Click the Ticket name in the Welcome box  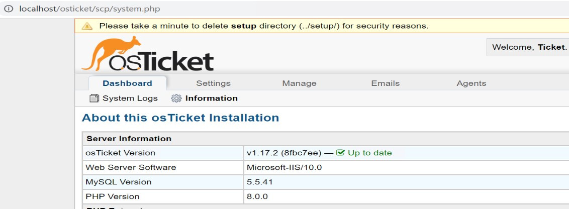tap(551, 47)
